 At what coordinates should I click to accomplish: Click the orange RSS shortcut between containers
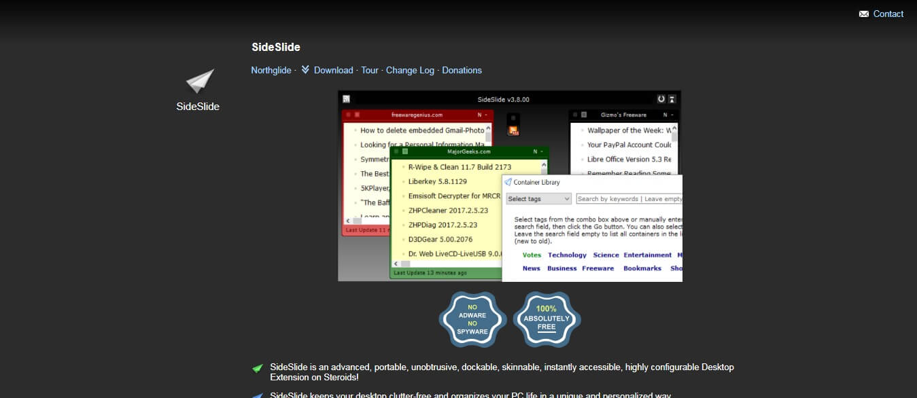pyautogui.click(x=514, y=130)
